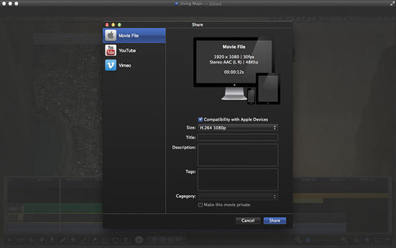The image size is (396, 248).
Task: Click into the Title text field
Action: coord(238,137)
